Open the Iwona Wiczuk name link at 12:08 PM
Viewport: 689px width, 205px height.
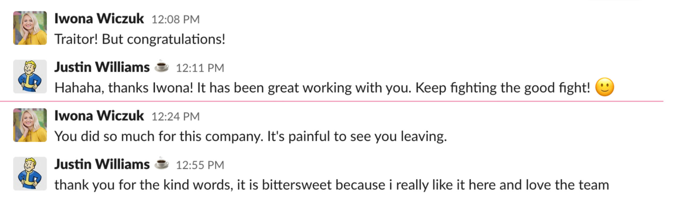point(99,19)
